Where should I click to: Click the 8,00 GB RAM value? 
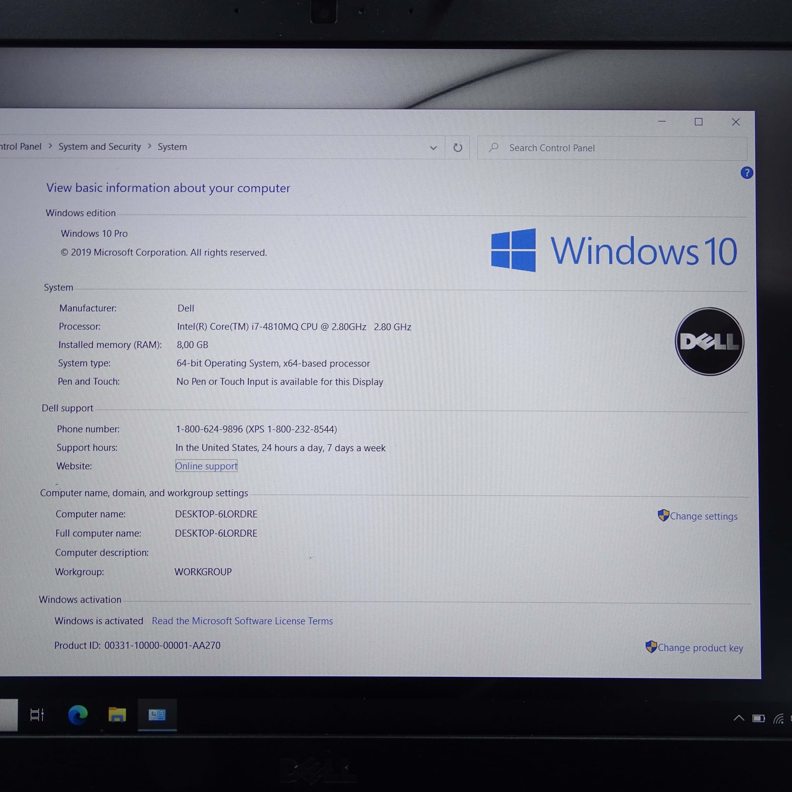click(192, 345)
